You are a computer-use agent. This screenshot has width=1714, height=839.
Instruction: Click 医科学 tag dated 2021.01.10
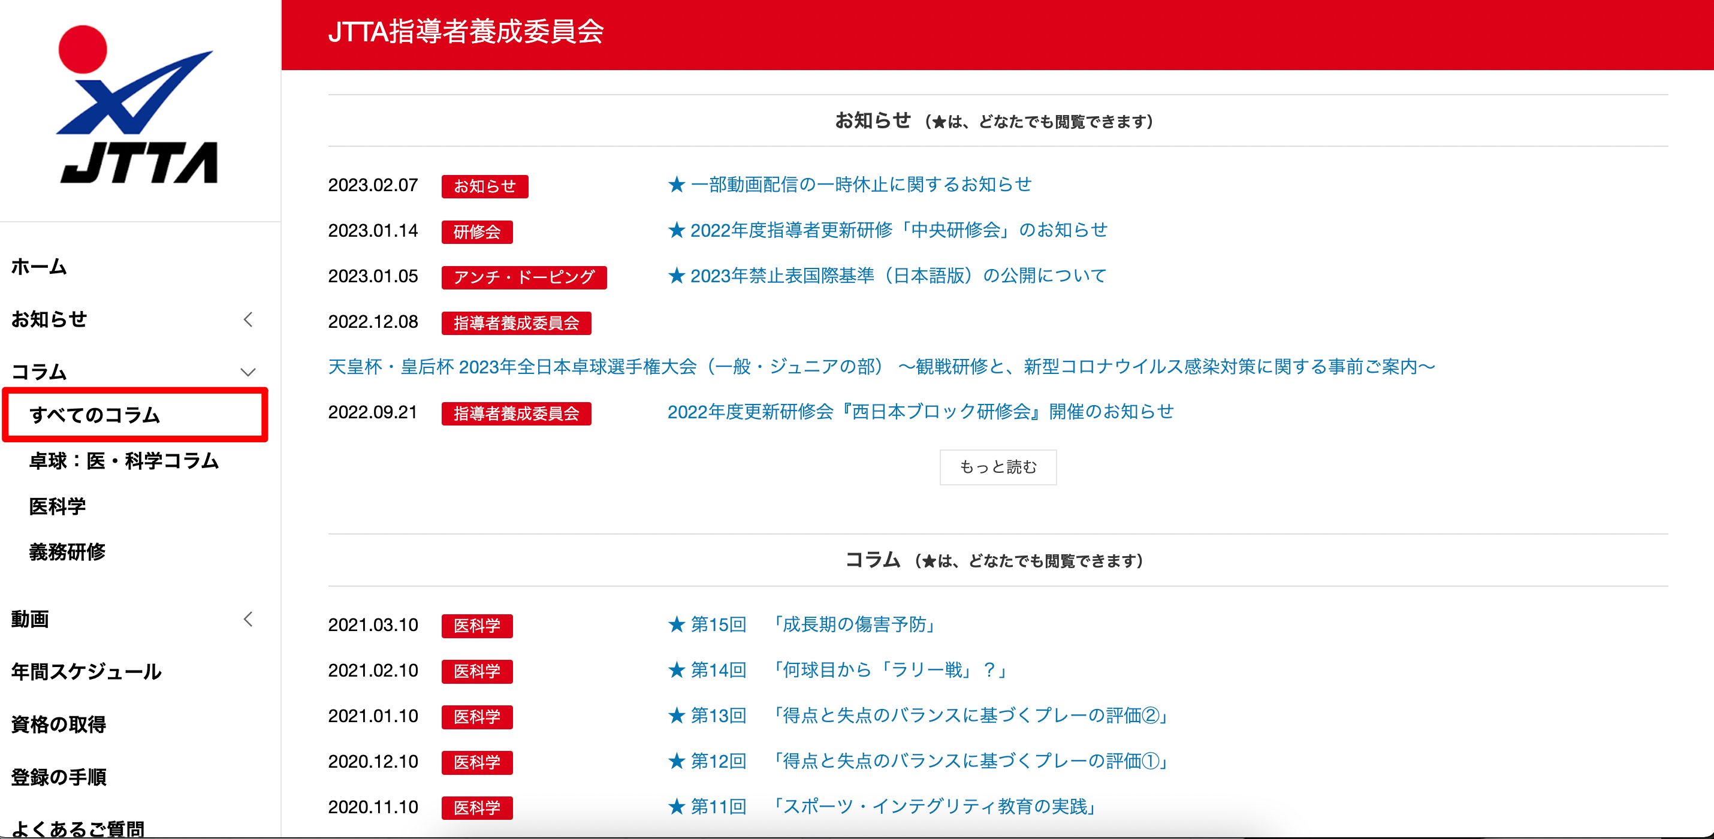[477, 717]
